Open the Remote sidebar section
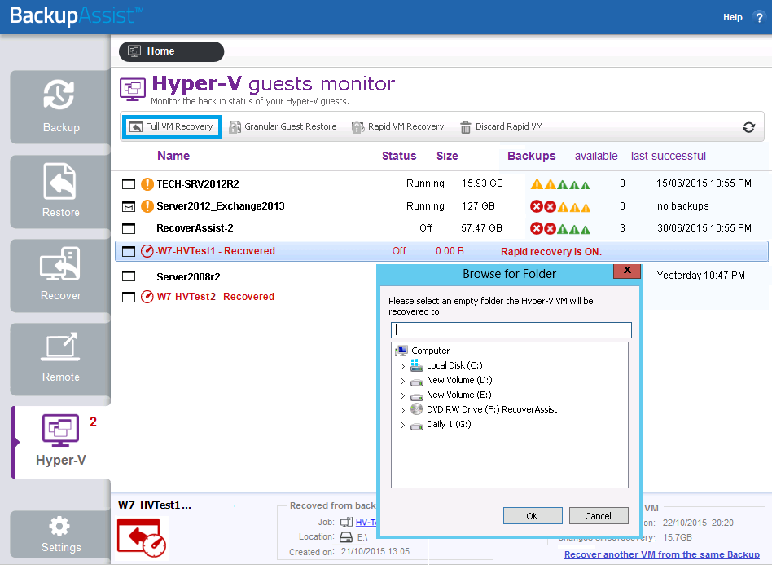Screen dimensions: 772x565 pos(60,360)
